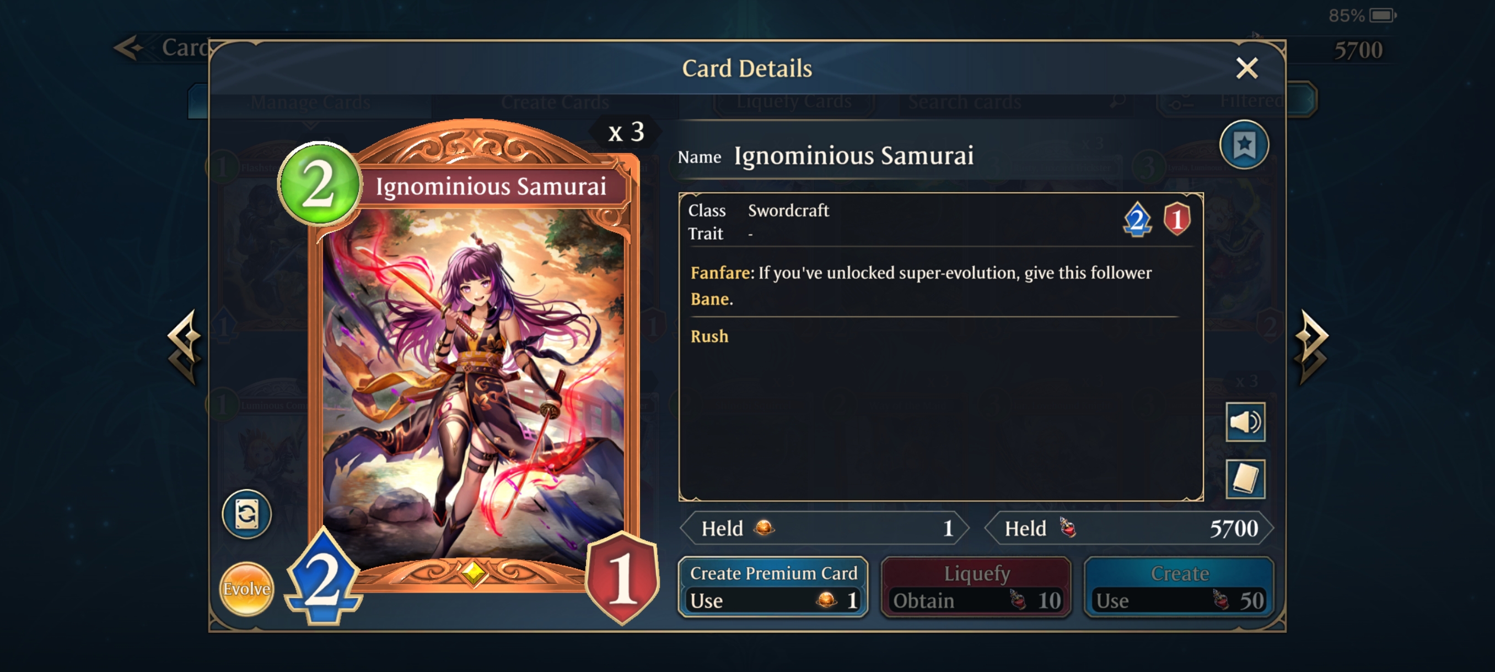Click the favorite bookmark star icon
Image resolution: width=1495 pixels, height=672 pixels.
(1244, 144)
